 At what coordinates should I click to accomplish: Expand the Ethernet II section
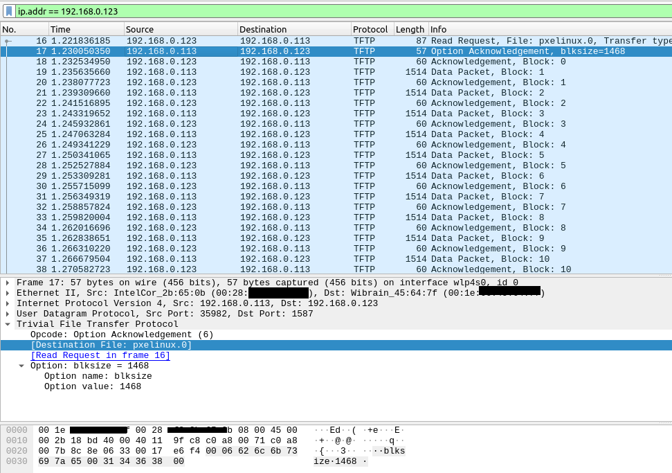click(x=8, y=293)
